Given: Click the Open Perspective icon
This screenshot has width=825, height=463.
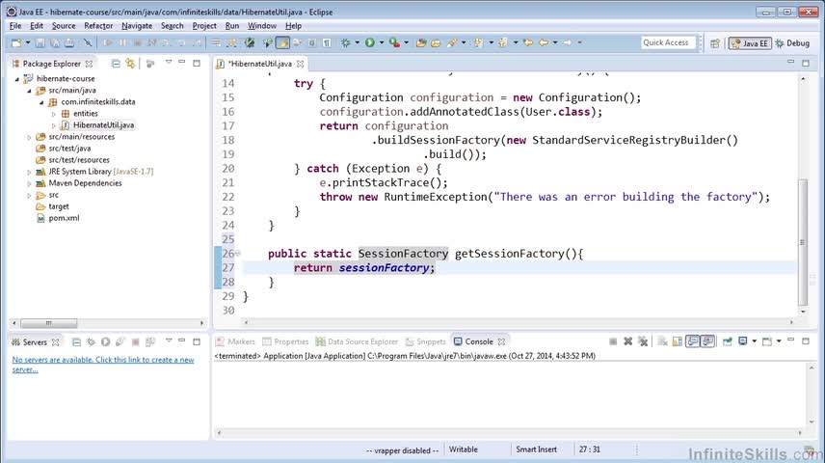Looking at the screenshot, I should (714, 43).
